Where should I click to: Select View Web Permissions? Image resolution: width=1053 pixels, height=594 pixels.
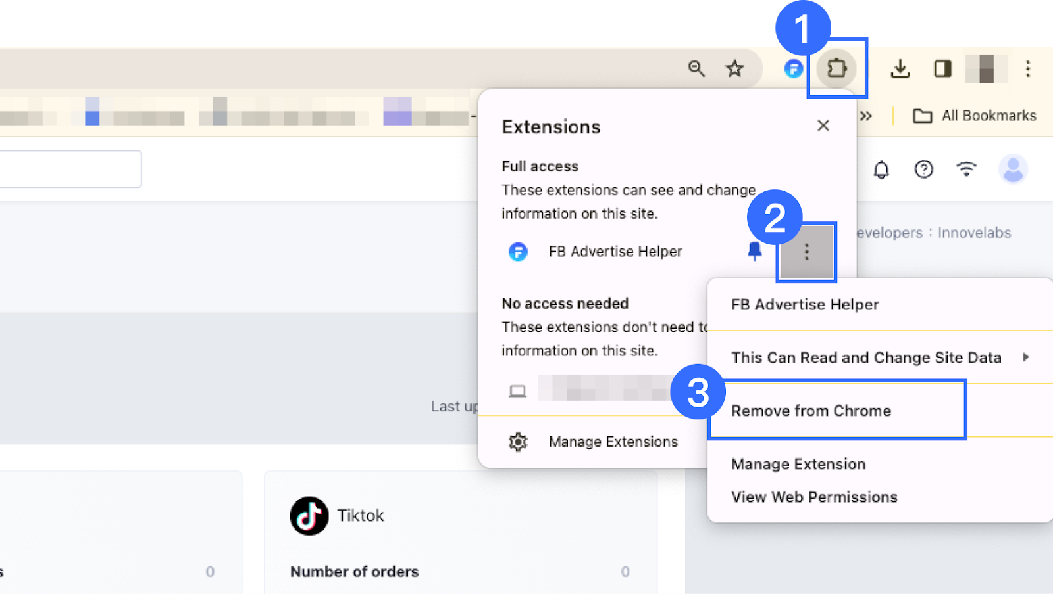814,497
